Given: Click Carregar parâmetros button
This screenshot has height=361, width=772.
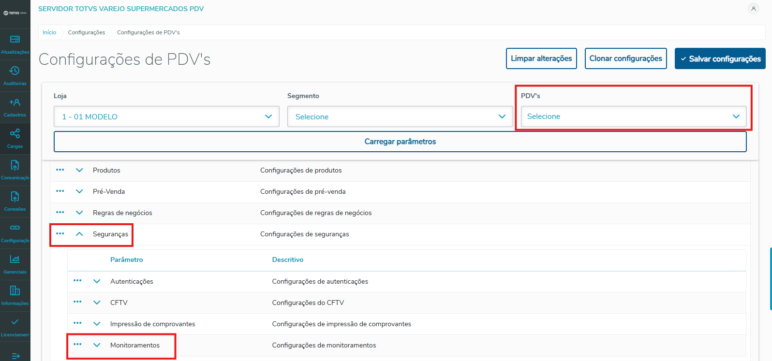Looking at the screenshot, I should 400,142.
